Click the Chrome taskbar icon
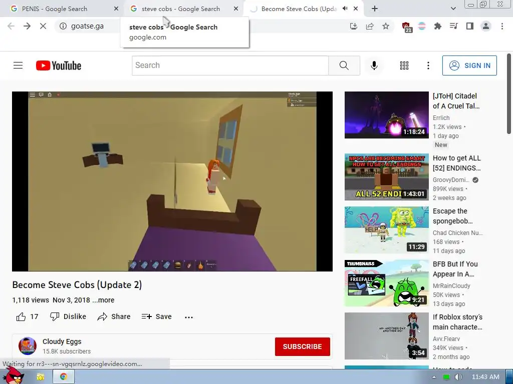 [64, 377]
